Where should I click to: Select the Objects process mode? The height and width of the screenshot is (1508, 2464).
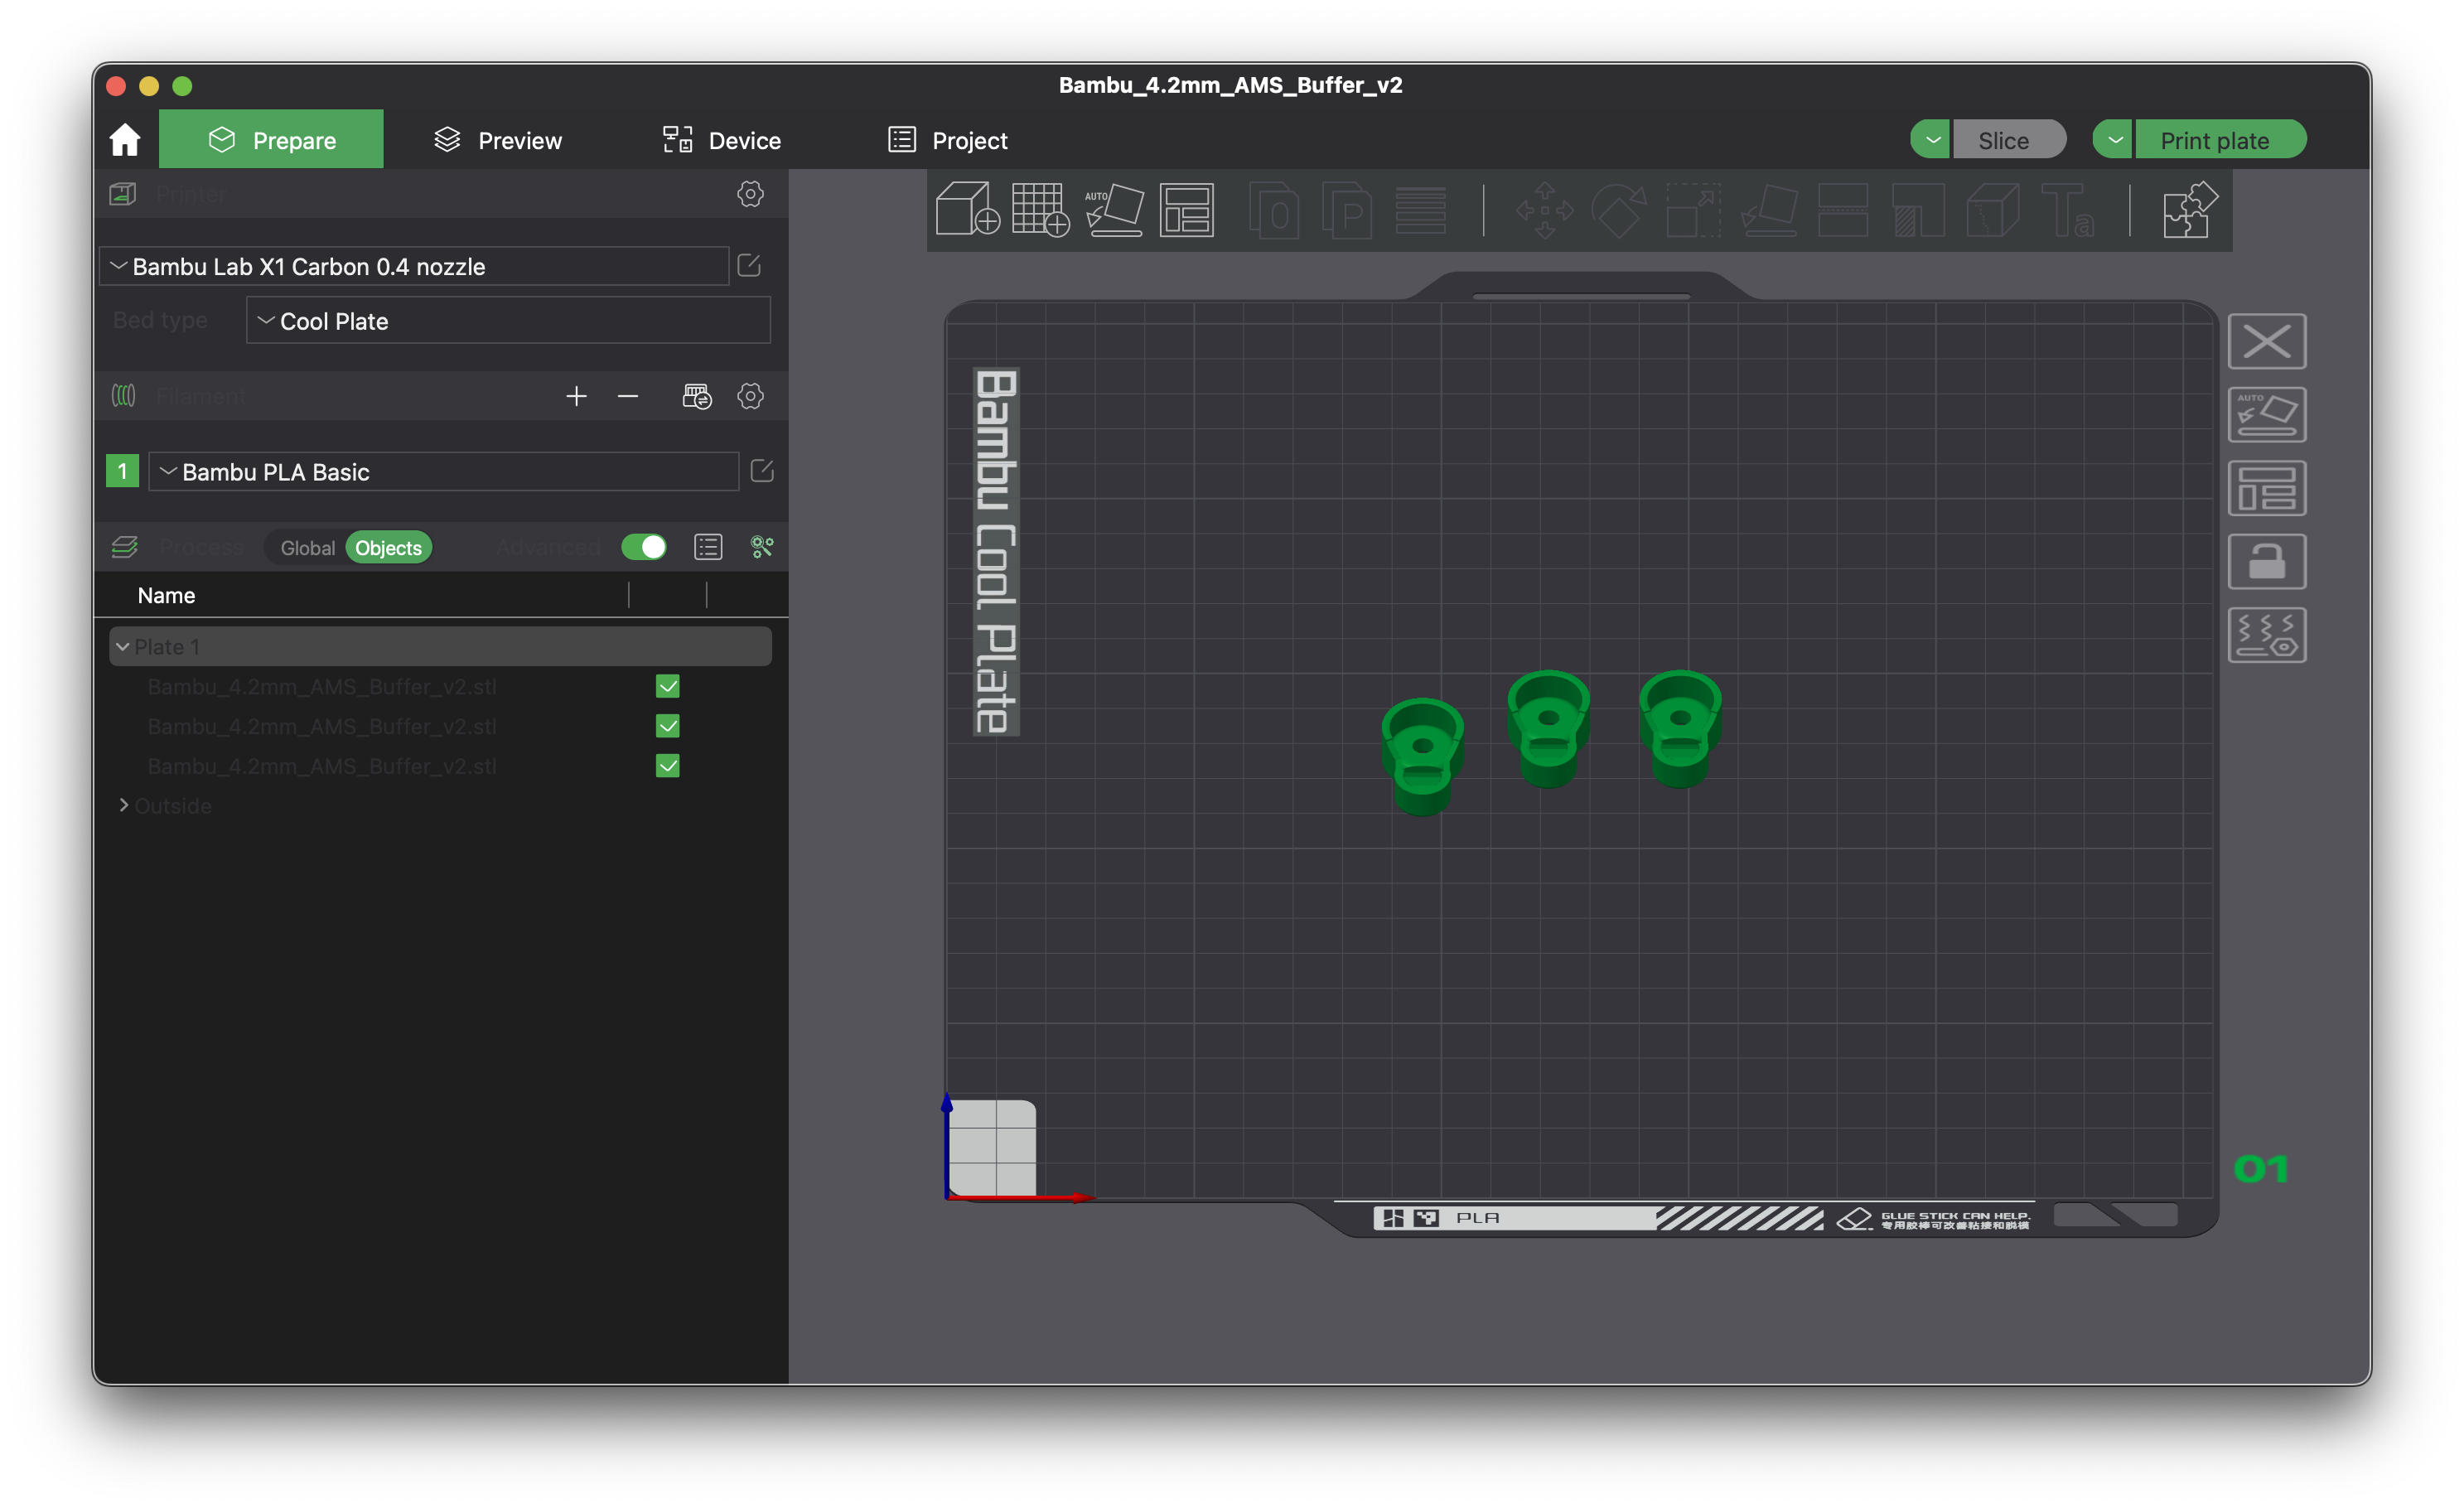[388, 547]
